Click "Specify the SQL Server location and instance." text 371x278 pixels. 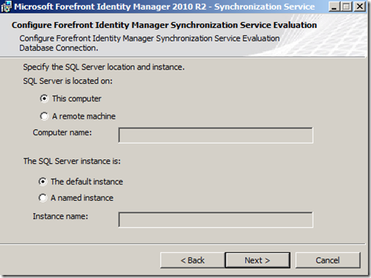104,67
